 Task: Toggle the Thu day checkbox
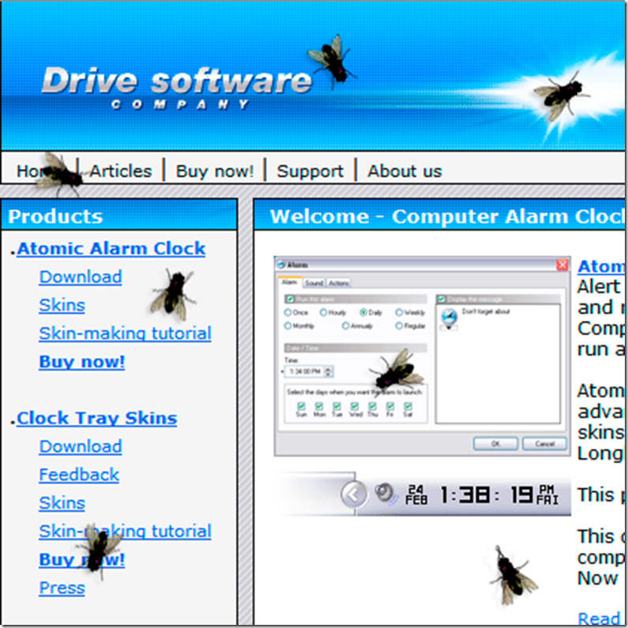point(373,407)
